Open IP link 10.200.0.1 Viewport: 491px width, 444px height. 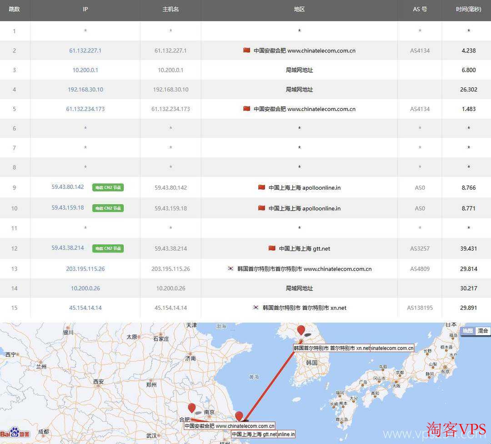tap(85, 70)
